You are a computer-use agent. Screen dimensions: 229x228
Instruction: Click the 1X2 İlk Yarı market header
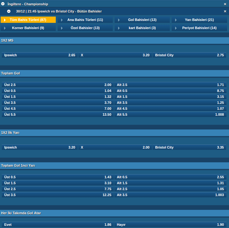click(115, 133)
